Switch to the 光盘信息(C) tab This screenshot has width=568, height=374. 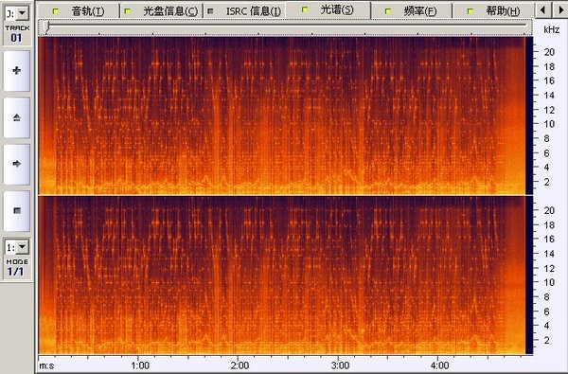click(x=161, y=10)
